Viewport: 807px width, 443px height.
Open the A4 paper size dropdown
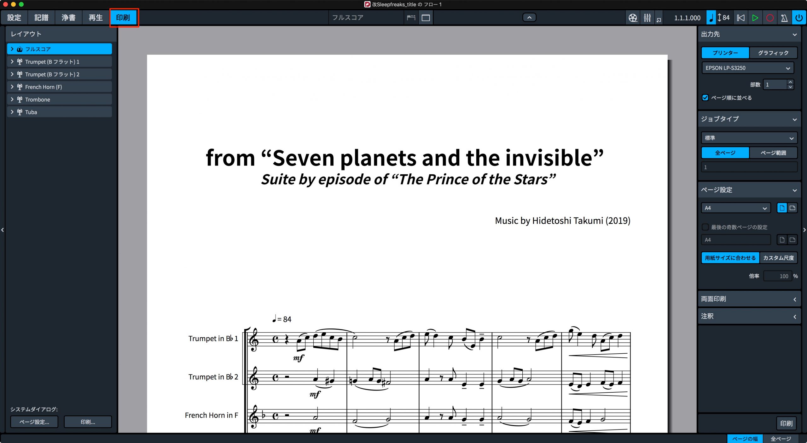(x=736, y=208)
